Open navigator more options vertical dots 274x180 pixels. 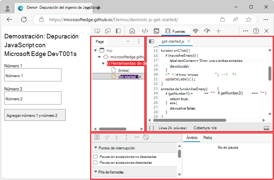(139, 41)
